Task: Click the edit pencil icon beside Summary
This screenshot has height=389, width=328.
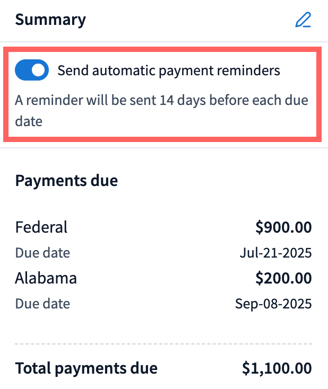Action: 303,20
